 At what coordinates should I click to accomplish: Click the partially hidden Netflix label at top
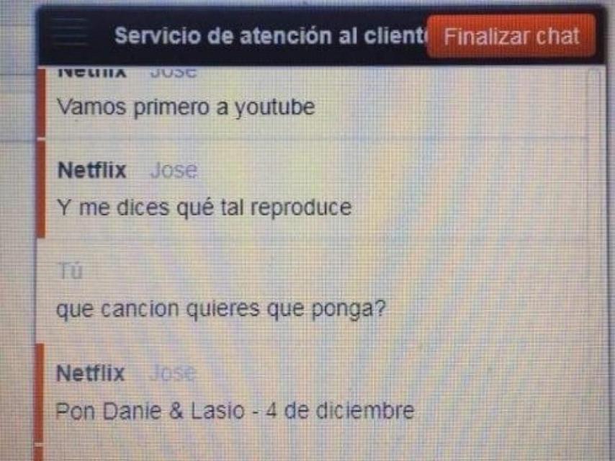click(91, 72)
